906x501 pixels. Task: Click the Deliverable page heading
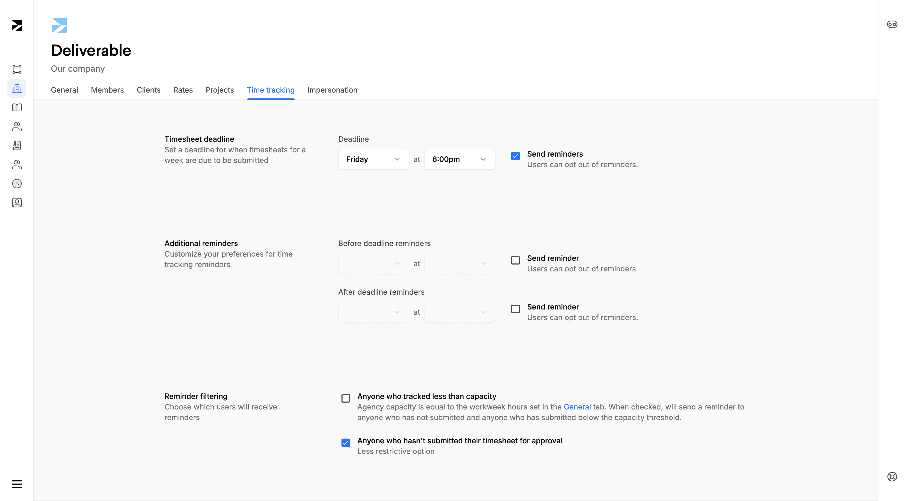pos(91,50)
